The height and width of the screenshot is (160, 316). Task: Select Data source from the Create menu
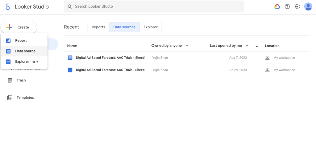point(24,51)
